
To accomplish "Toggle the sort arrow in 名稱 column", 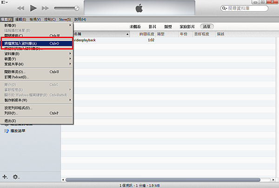I will click(127, 34).
